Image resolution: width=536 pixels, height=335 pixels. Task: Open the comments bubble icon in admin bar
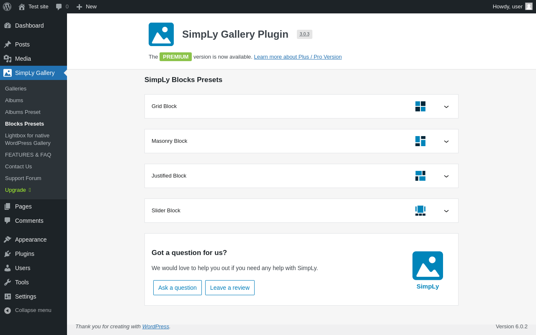click(x=59, y=7)
